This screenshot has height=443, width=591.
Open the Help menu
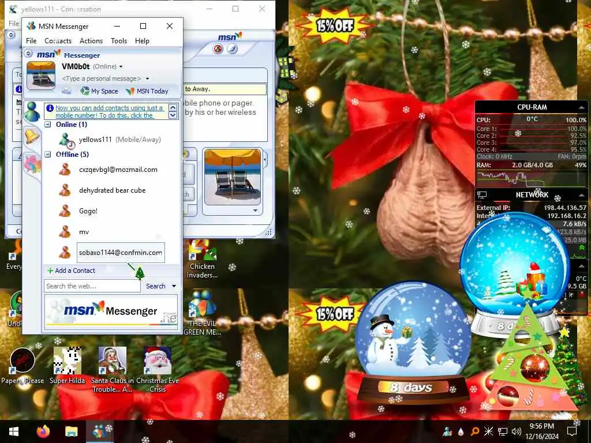pos(142,41)
